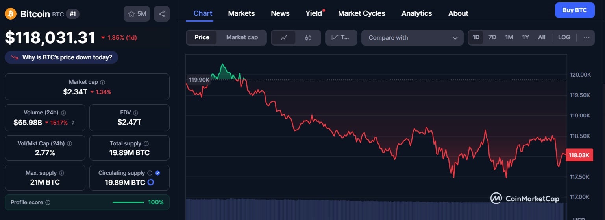Switch to candlestick chart icon
605x220 pixels.
(308, 38)
